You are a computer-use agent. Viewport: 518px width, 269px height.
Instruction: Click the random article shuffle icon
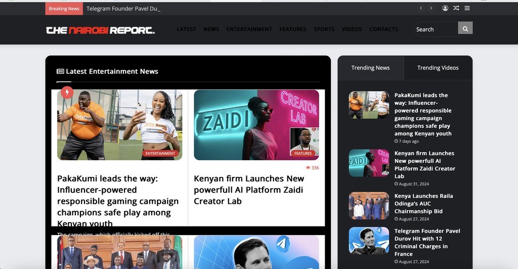(456, 8)
